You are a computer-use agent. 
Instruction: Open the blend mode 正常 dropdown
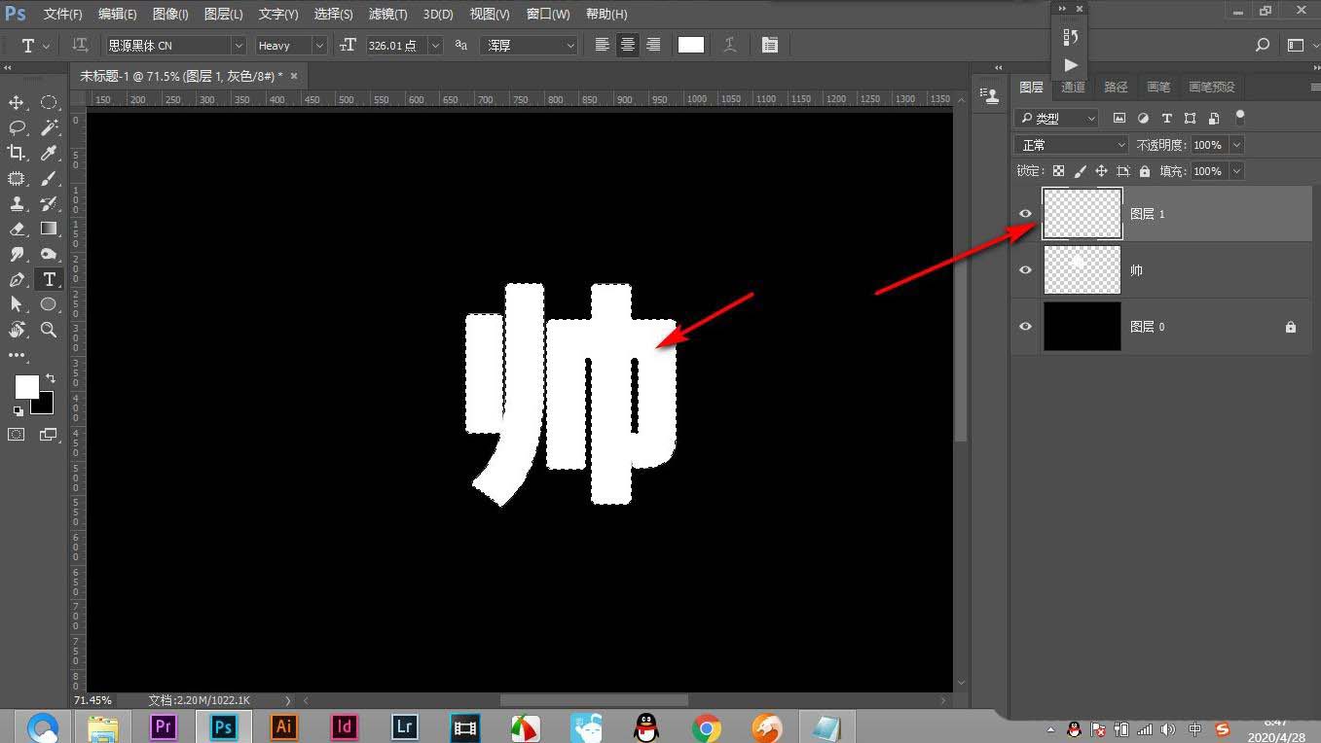tap(1072, 145)
